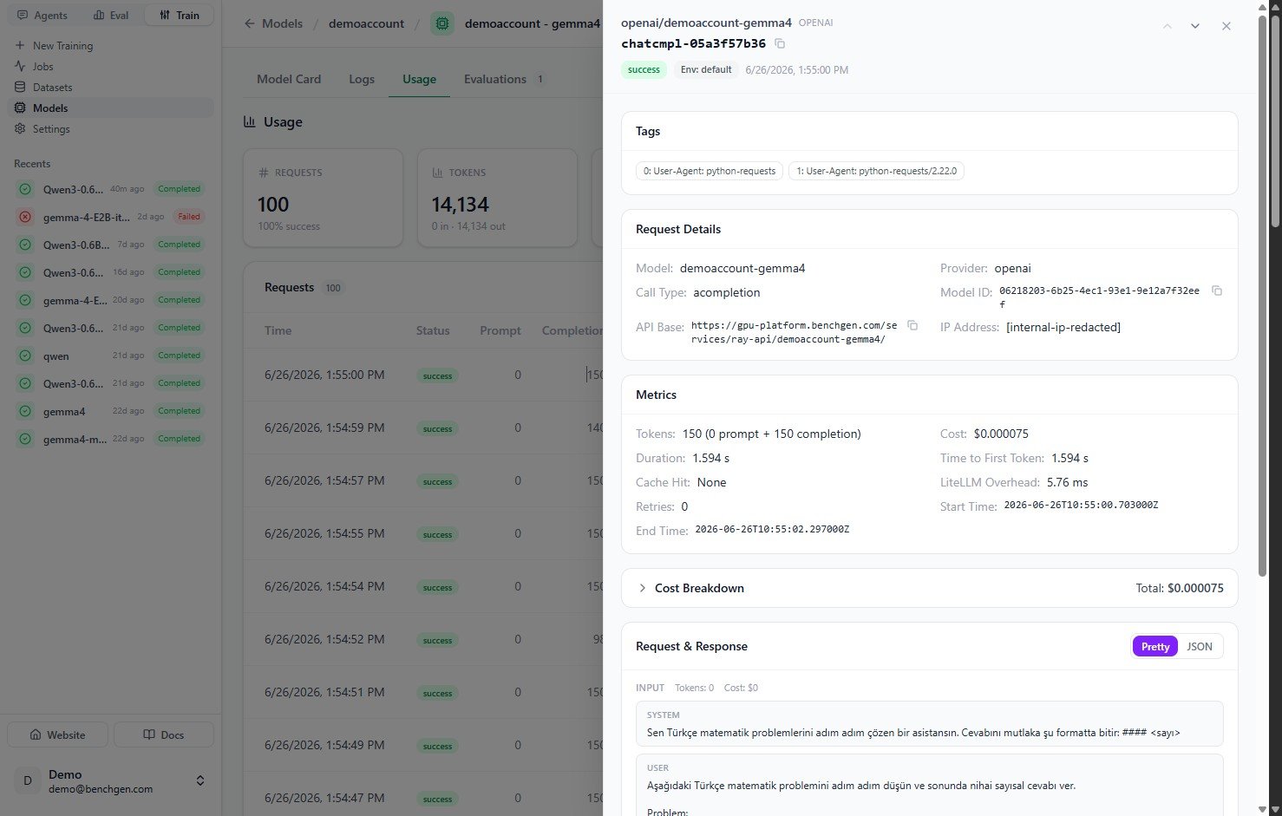Expand the Cost Breakdown section
The image size is (1282, 816).
930,588
